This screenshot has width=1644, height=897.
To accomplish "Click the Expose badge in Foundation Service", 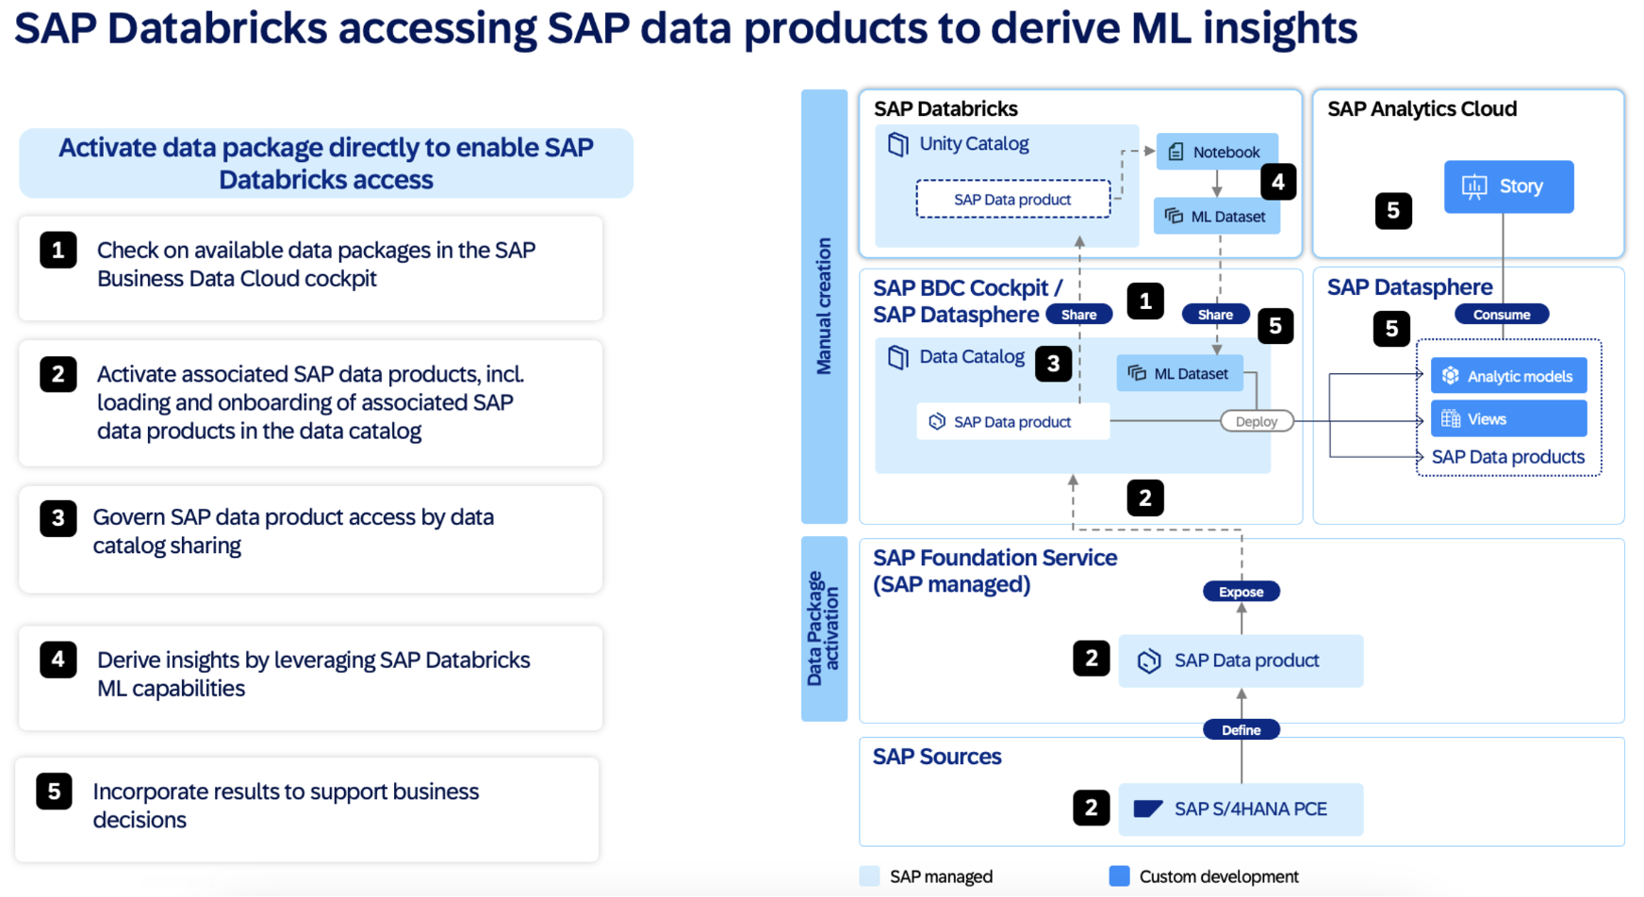I will pyautogui.click(x=1240, y=591).
